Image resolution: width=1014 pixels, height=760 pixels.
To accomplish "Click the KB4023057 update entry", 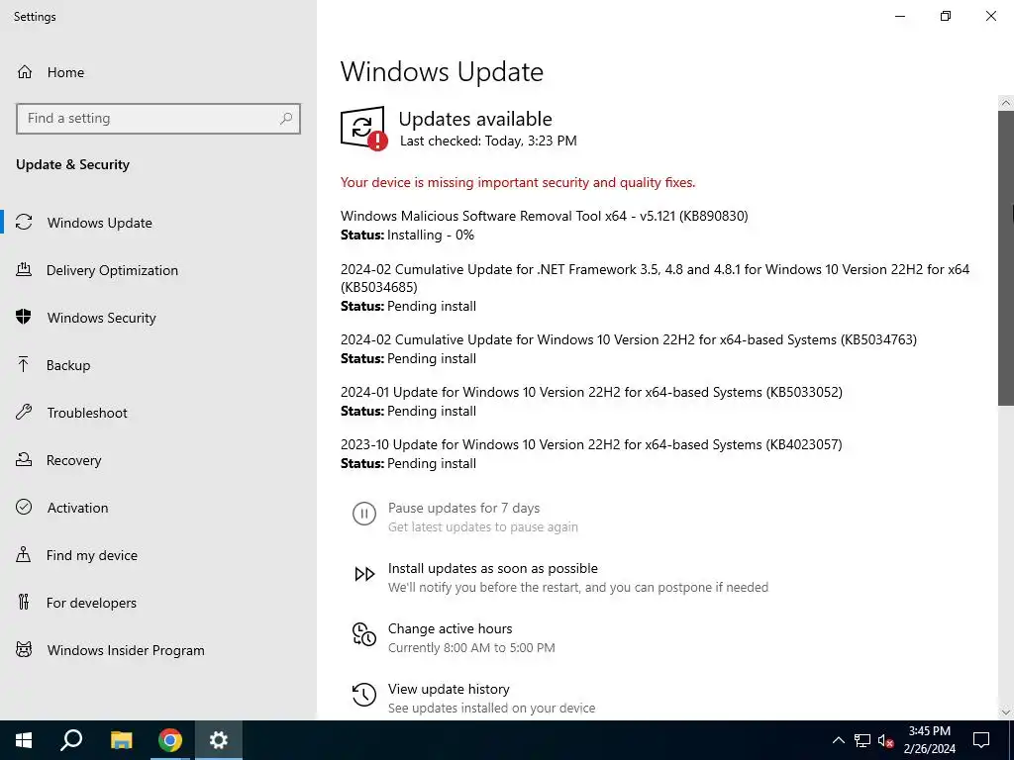I will coord(591,444).
